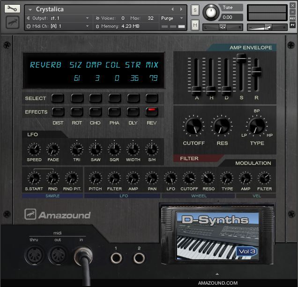Click the LFO PITCH modulation knob
This screenshot has width=298, height=287.
point(96,178)
